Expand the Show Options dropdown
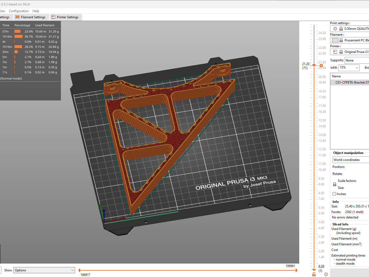The width and height of the screenshot is (369, 277). (44, 270)
